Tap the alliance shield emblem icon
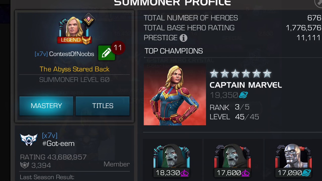 point(29,140)
